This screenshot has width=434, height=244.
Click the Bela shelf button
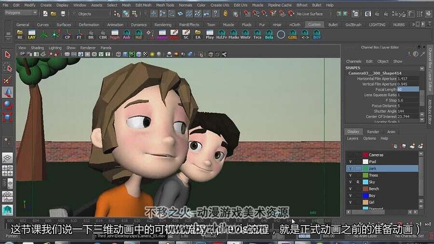[269, 35]
